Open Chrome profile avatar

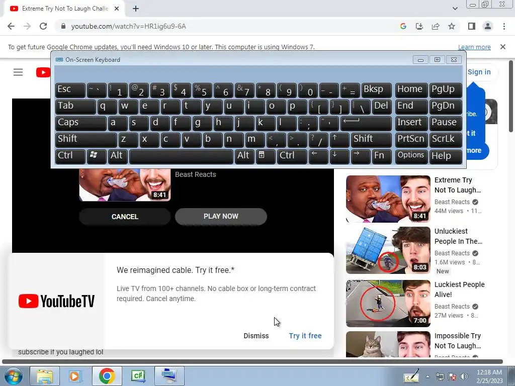click(x=488, y=26)
